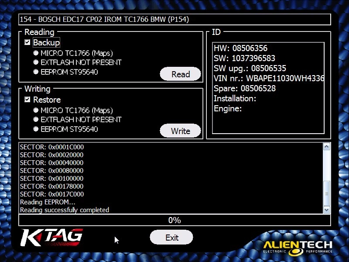Click the Spare: 08506528 line
349x262 pixels.
tap(245, 89)
